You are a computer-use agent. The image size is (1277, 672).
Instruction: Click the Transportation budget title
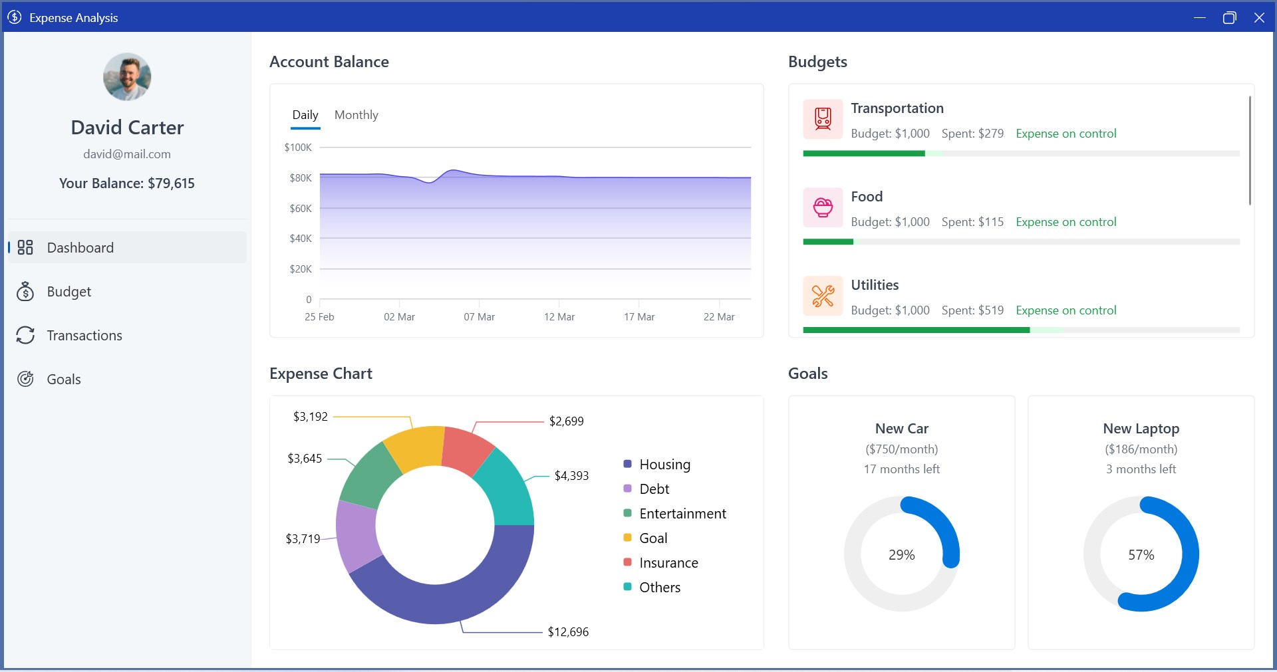(x=897, y=108)
